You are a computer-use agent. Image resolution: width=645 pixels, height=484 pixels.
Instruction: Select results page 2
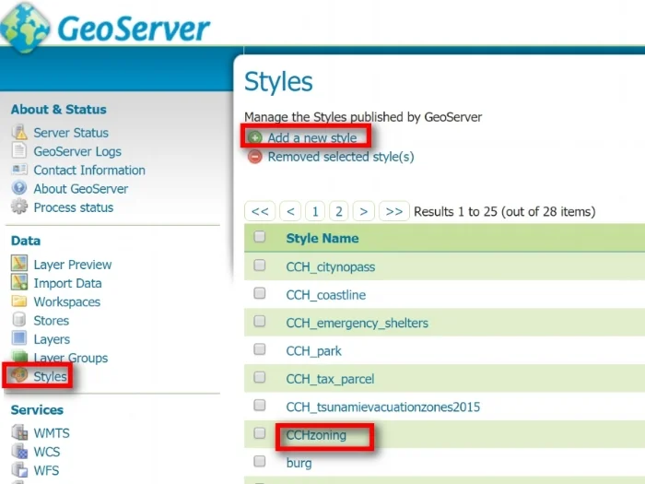tap(339, 211)
